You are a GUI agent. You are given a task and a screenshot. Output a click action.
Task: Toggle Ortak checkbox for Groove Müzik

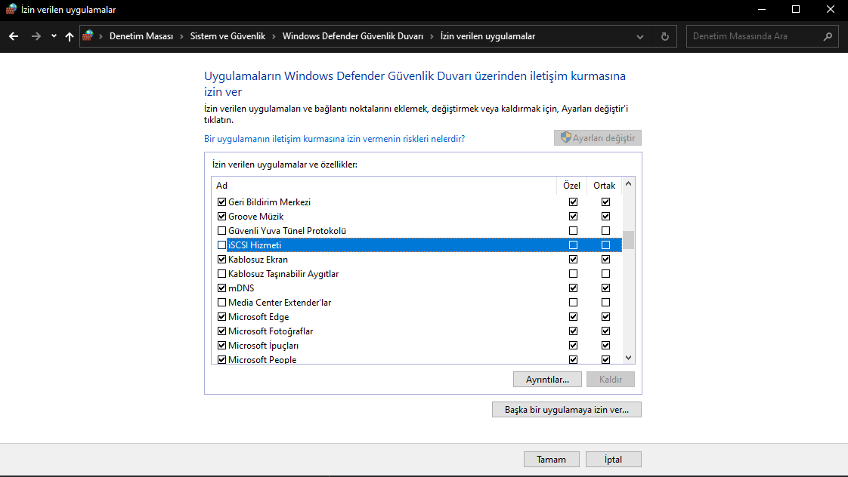(605, 216)
